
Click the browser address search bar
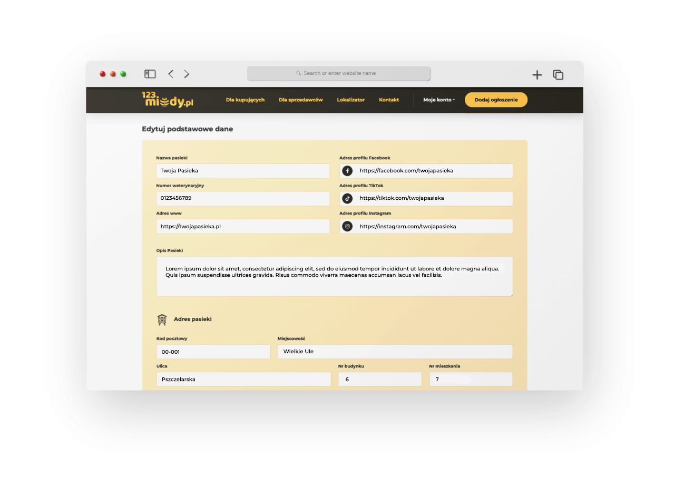pyautogui.click(x=339, y=73)
